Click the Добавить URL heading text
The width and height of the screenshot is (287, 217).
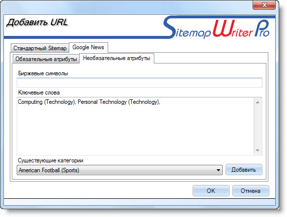tap(37, 23)
